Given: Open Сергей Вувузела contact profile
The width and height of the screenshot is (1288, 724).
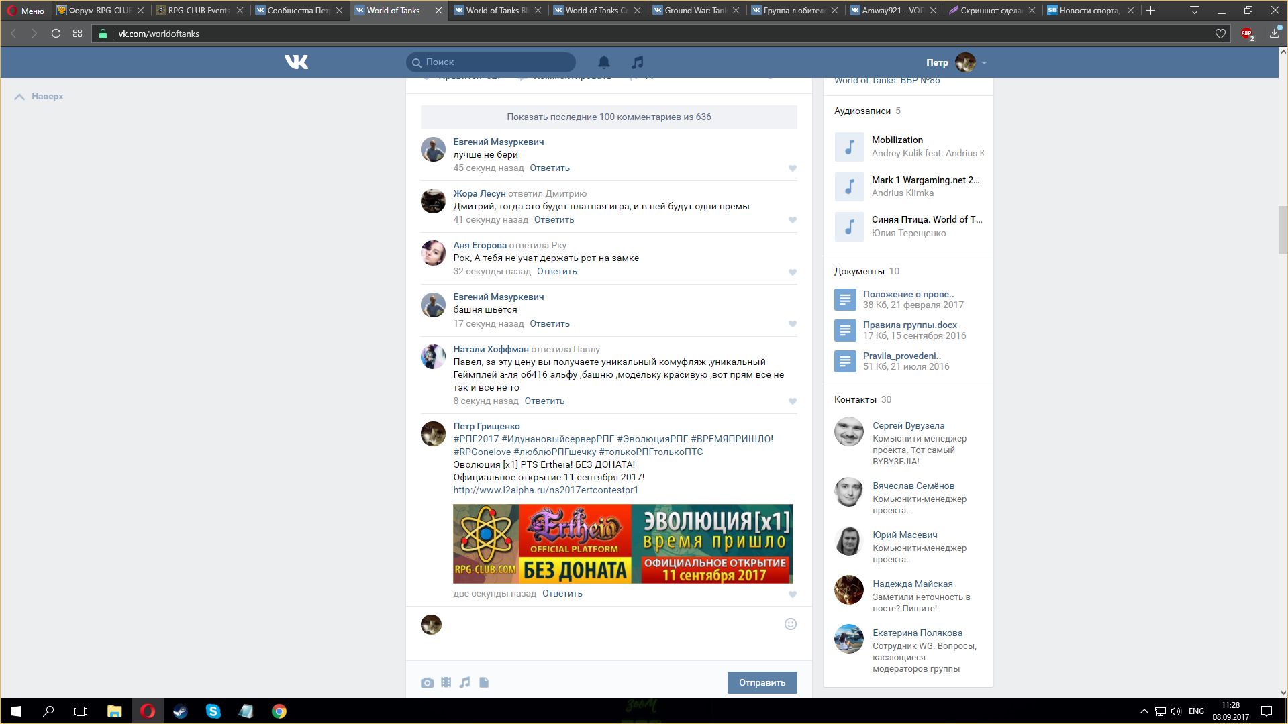Looking at the screenshot, I should (x=908, y=426).
